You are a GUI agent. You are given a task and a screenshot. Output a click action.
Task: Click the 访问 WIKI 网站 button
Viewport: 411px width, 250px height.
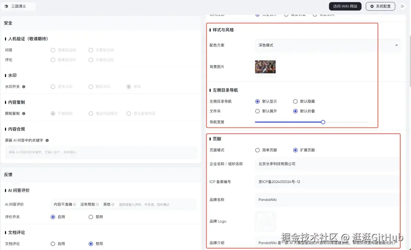click(x=345, y=6)
